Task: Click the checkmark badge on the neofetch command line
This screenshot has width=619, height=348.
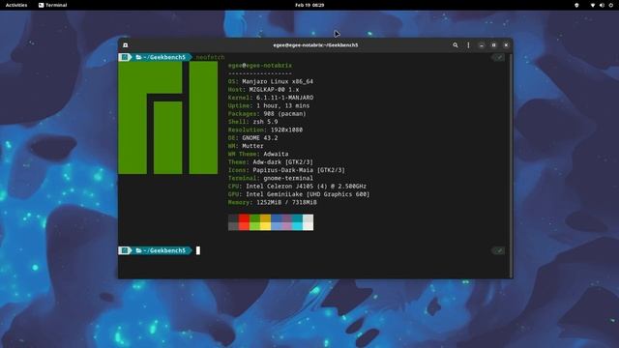Action: tap(498, 58)
